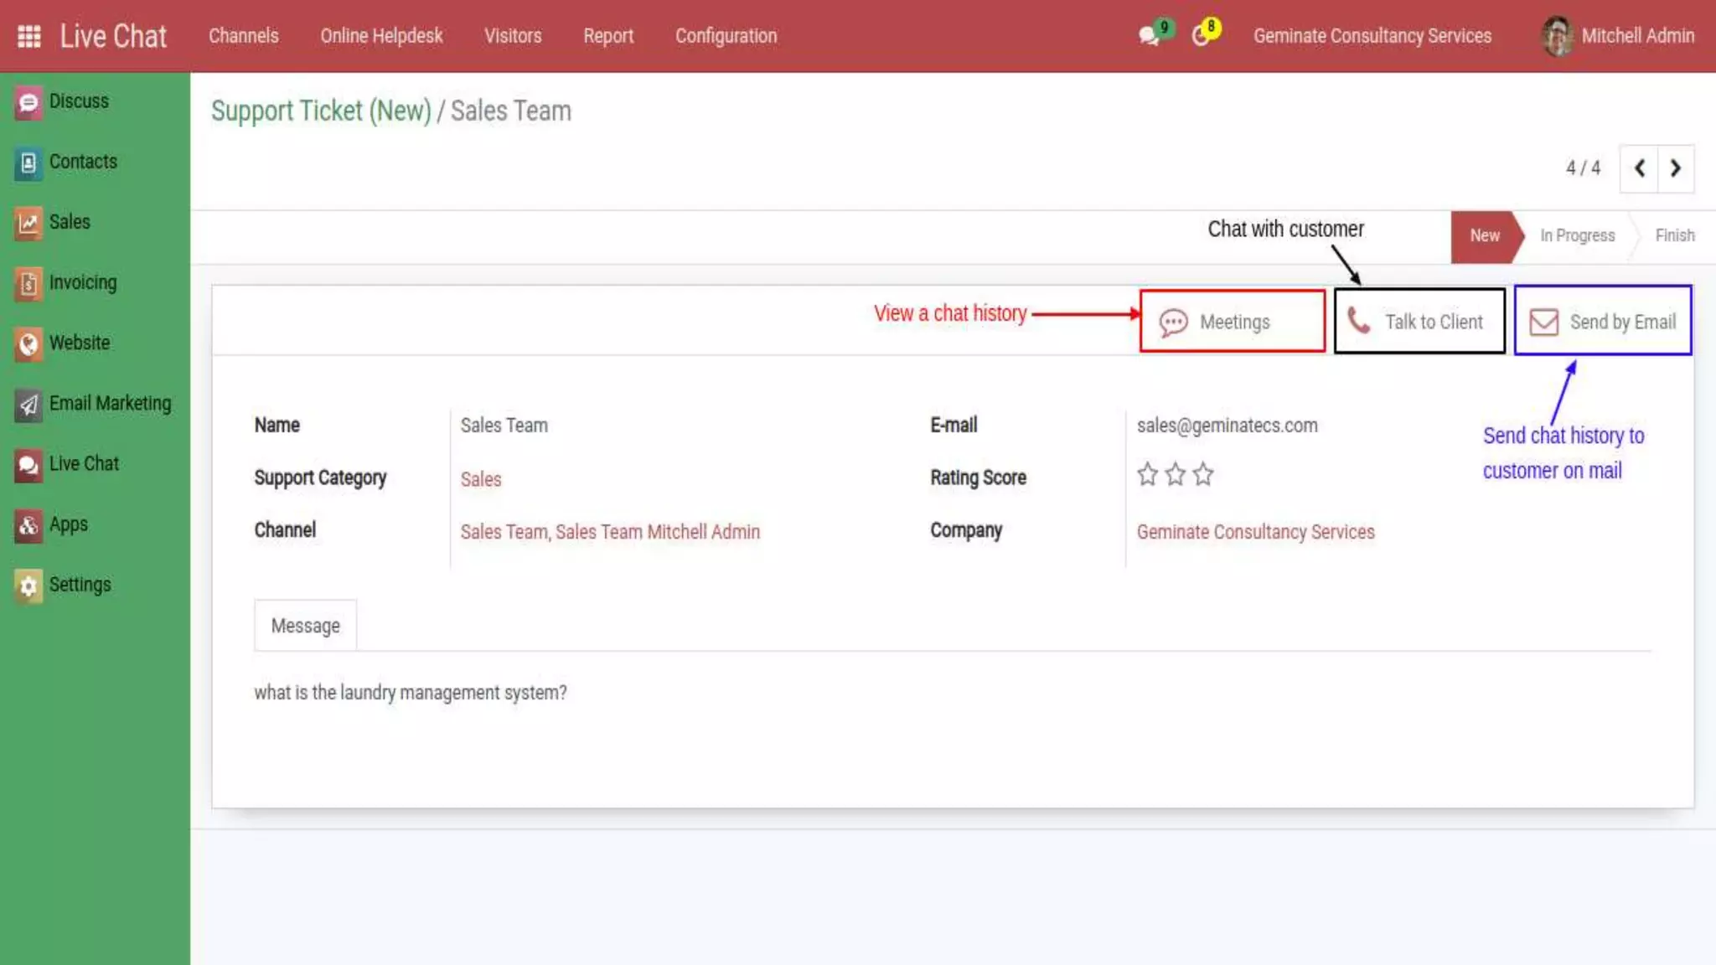Set the rating score to the third star

[1203, 475]
